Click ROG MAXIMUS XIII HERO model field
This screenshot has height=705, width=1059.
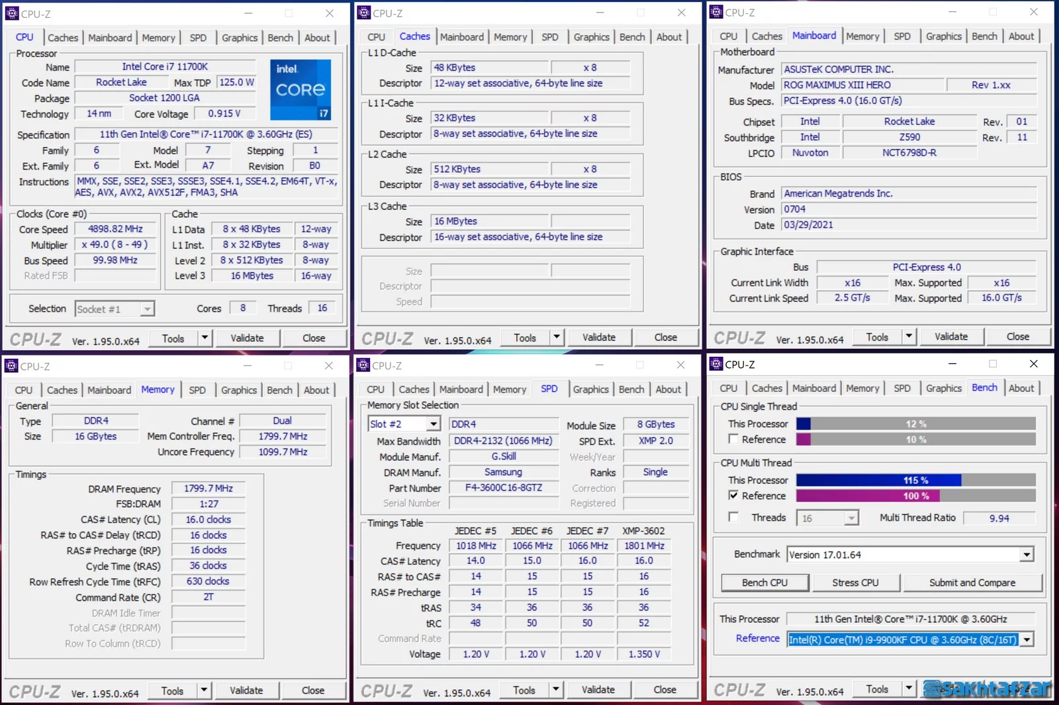(862, 85)
